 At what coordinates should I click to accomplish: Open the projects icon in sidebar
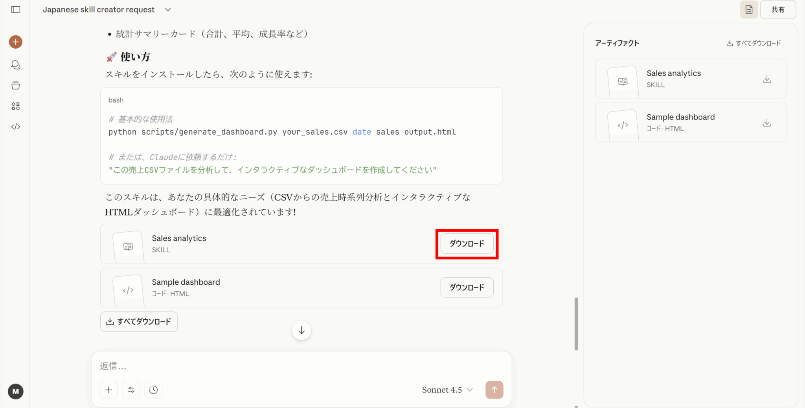[16, 86]
